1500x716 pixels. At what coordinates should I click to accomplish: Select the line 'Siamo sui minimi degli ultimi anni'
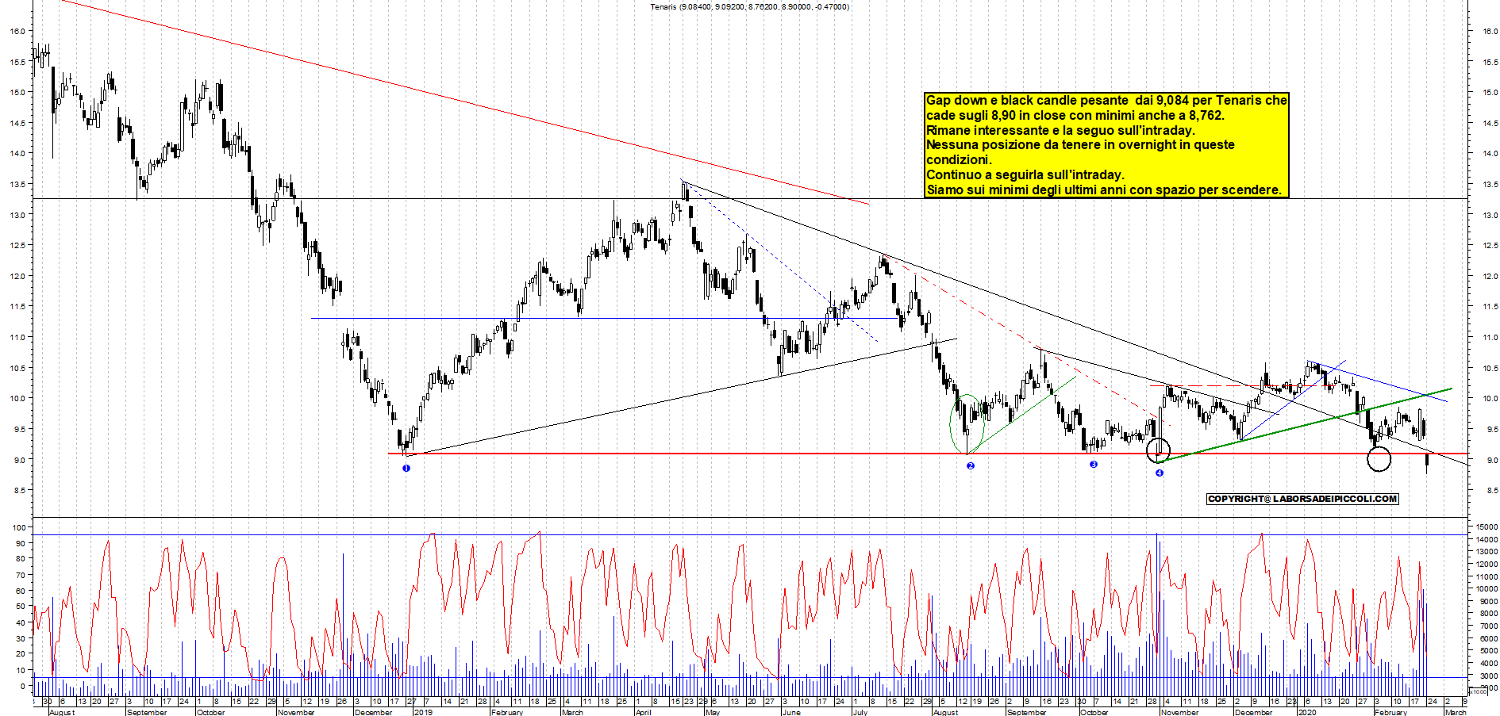(1104, 190)
